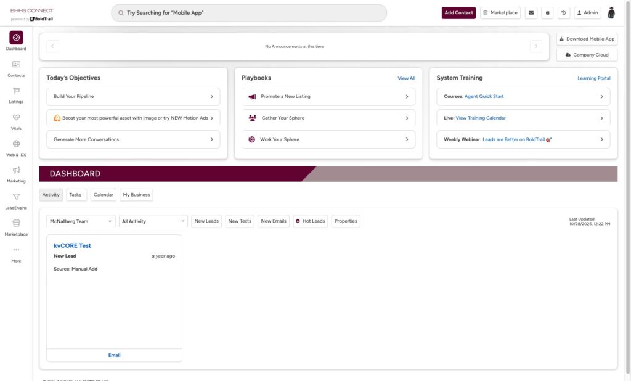Open the Marketing megaphone in sidebar
This screenshot has width=631, height=381.
tap(16, 174)
